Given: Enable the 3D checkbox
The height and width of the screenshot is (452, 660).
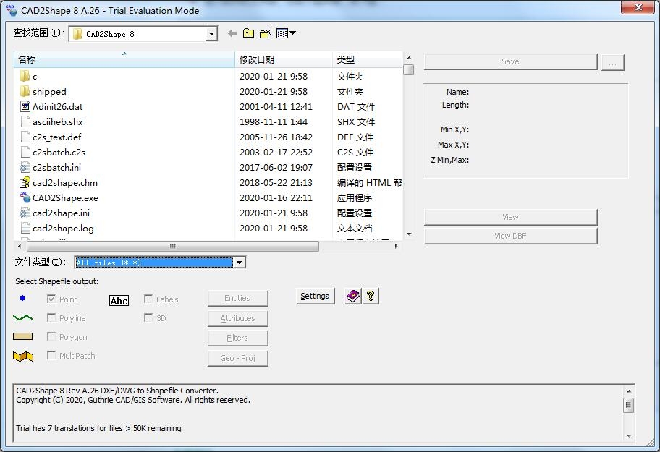Looking at the screenshot, I should click(148, 317).
